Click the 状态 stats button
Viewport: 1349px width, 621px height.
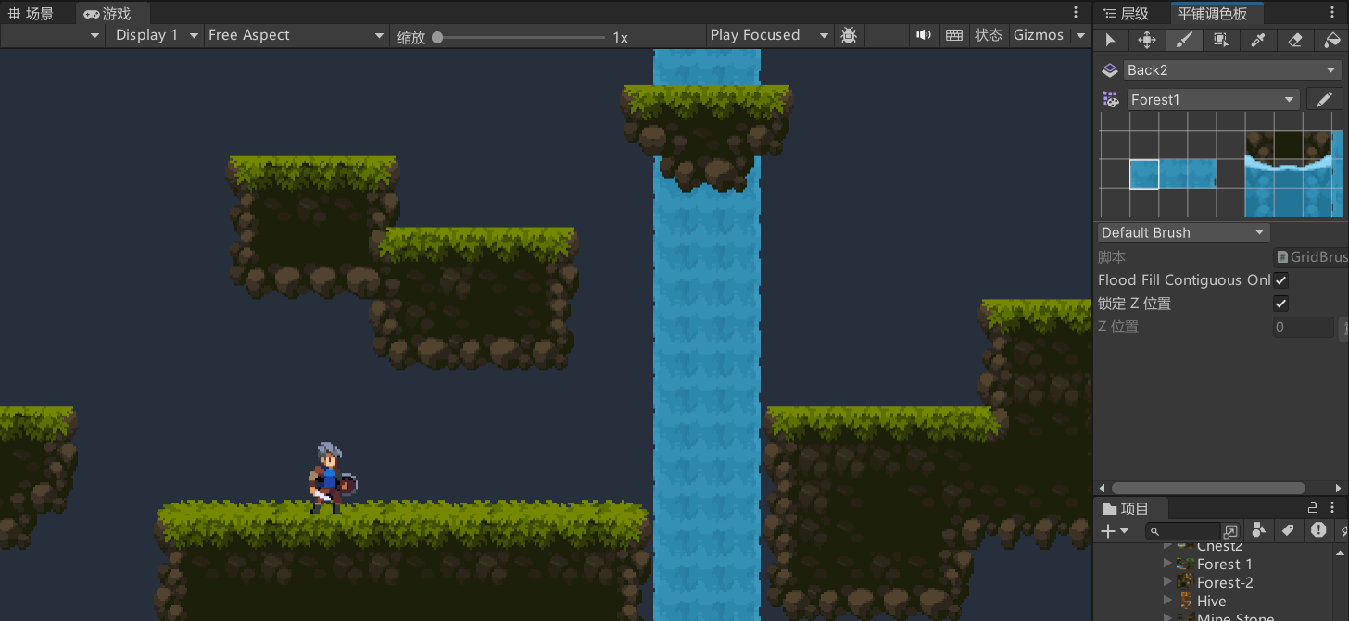(989, 35)
